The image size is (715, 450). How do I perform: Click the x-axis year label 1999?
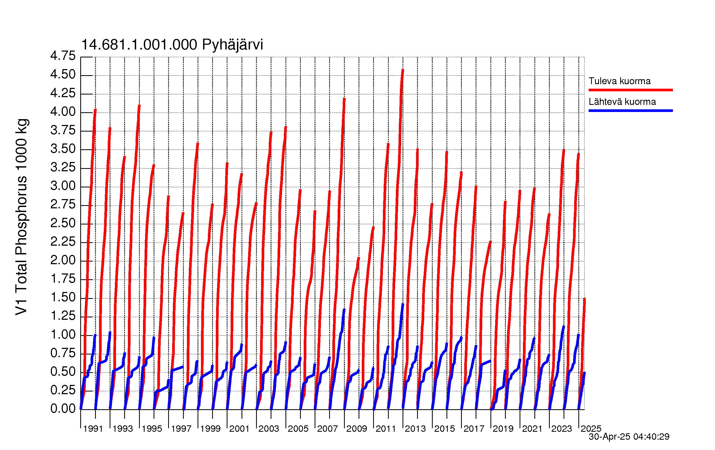pyautogui.click(x=210, y=429)
